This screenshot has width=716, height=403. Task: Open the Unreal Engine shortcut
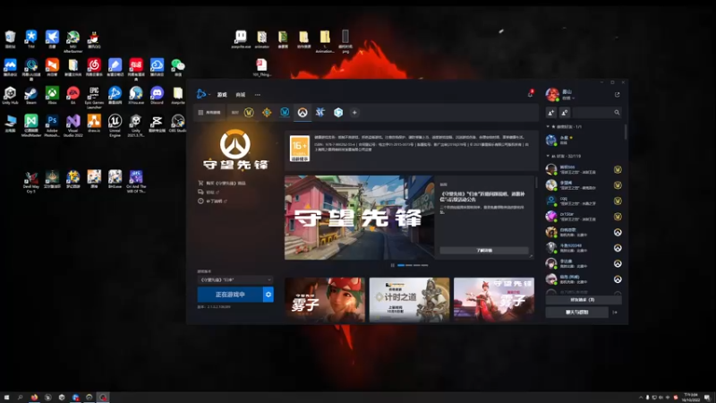115,125
